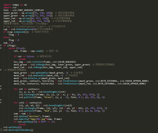Screen dimensions: 158x133
Task: Click 'cv2.medianBlur(mask_green, 7)'
Action: tap(49, 73)
